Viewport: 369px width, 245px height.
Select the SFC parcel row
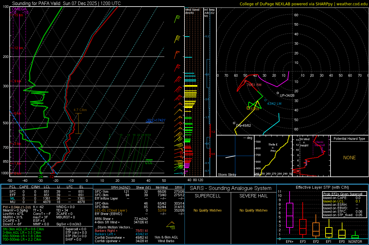(47, 191)
